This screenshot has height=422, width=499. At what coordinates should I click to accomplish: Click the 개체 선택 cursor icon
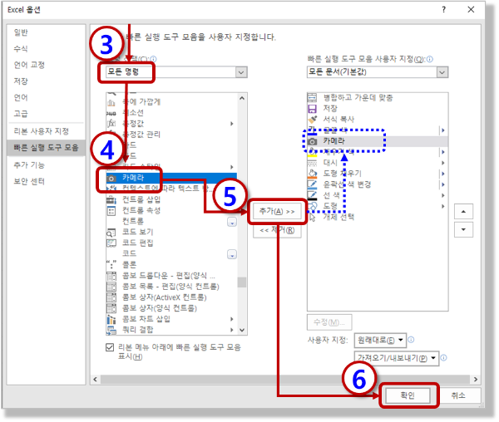click(x=312, y=217)
